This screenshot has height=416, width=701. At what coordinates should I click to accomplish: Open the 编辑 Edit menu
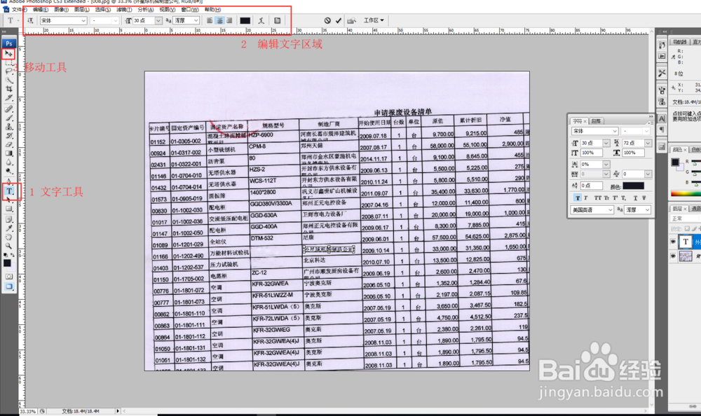(40, 9)
